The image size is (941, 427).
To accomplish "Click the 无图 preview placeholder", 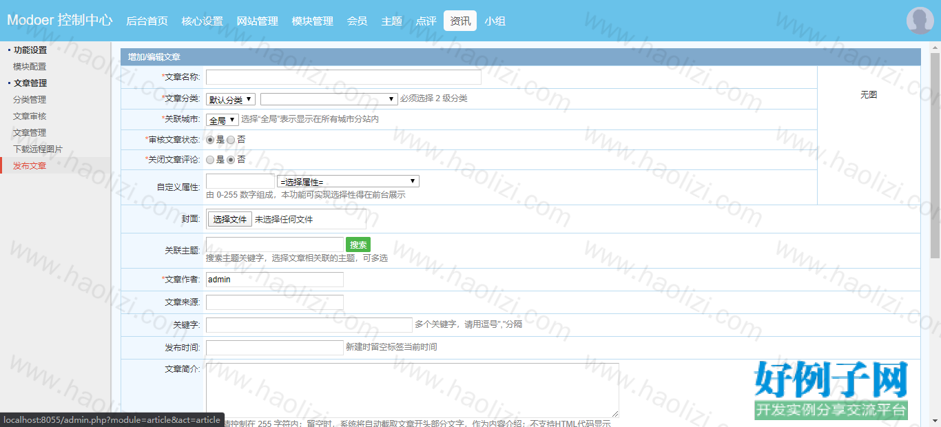I will [x=869, y=95].
